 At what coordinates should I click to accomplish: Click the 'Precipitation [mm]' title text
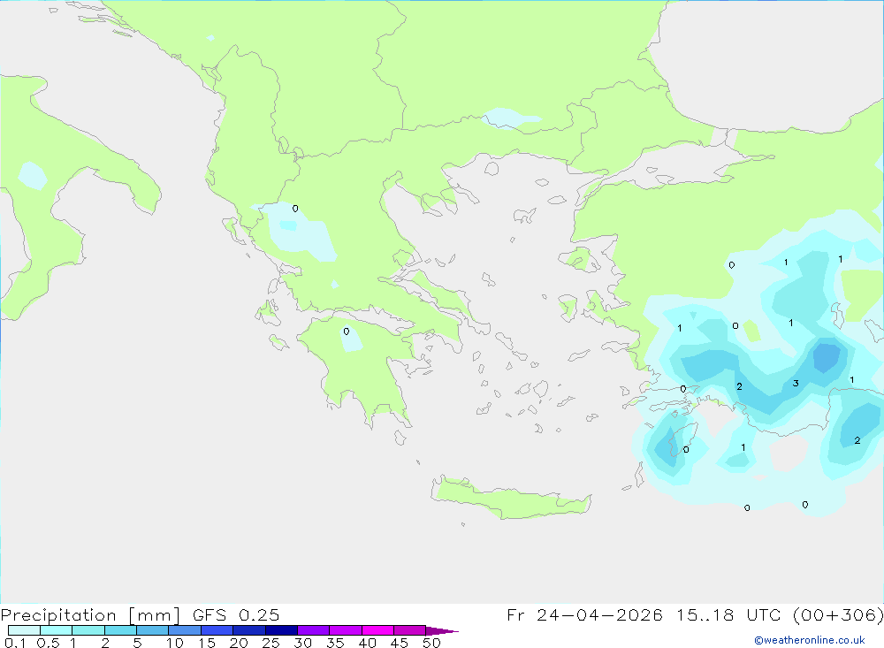point(90,615)
